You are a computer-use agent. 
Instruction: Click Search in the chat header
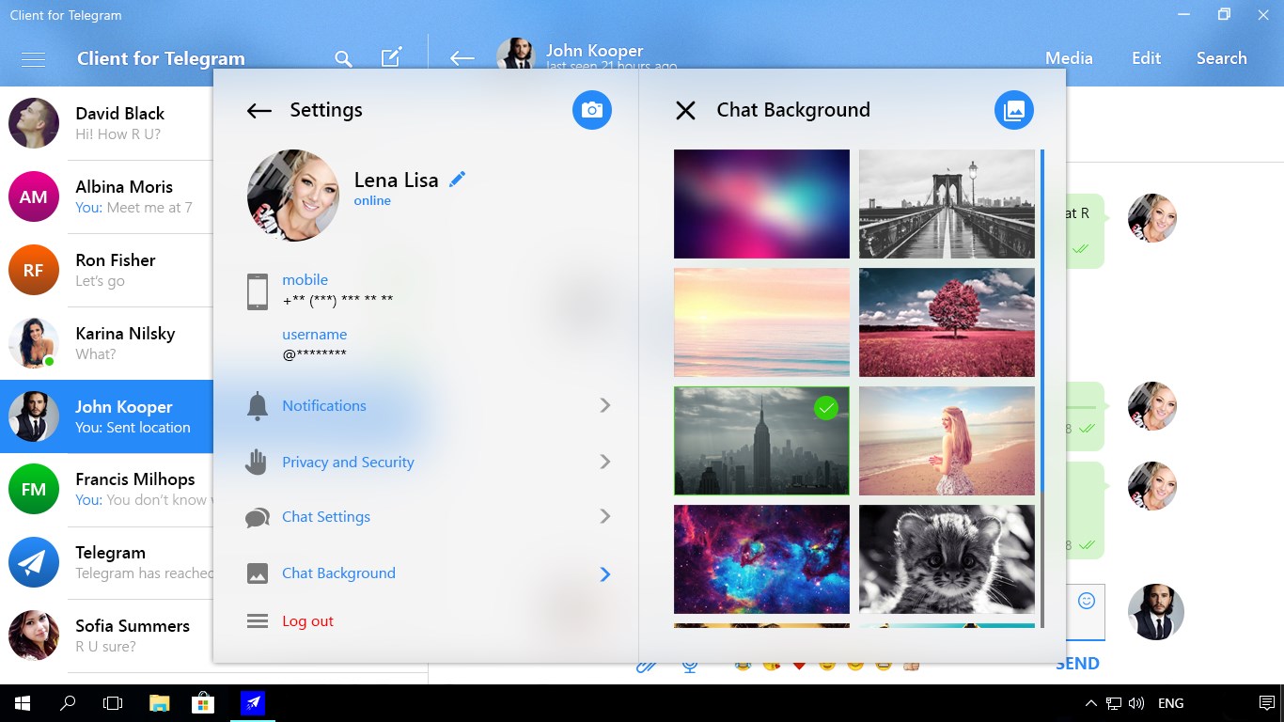click(1221, 58)
